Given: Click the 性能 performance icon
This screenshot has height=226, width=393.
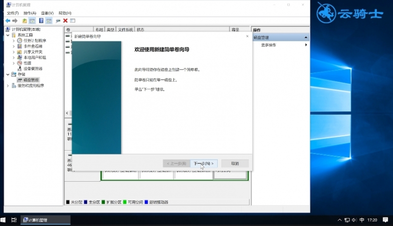Looking at the screenshot, I should [x=20, y=63].
